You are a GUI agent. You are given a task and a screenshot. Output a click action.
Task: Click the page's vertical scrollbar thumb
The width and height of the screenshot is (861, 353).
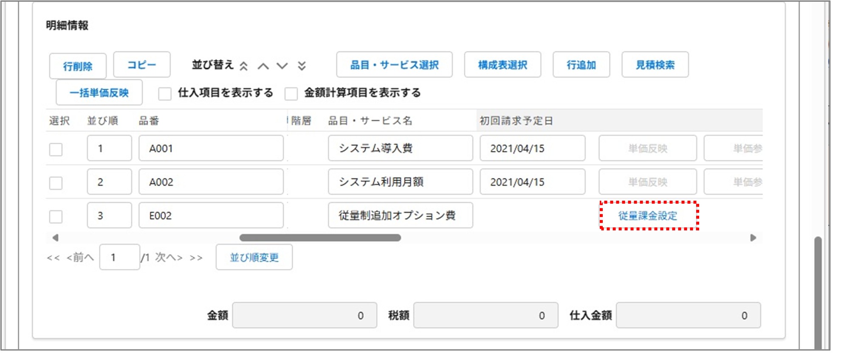click(818, 293)
